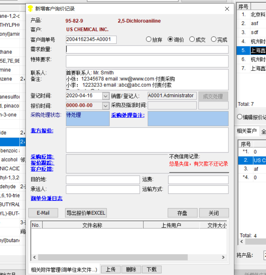Screen dimensions: 266x275
Task: Select the 放弃 radio option
Action: [x=149, y=39]
